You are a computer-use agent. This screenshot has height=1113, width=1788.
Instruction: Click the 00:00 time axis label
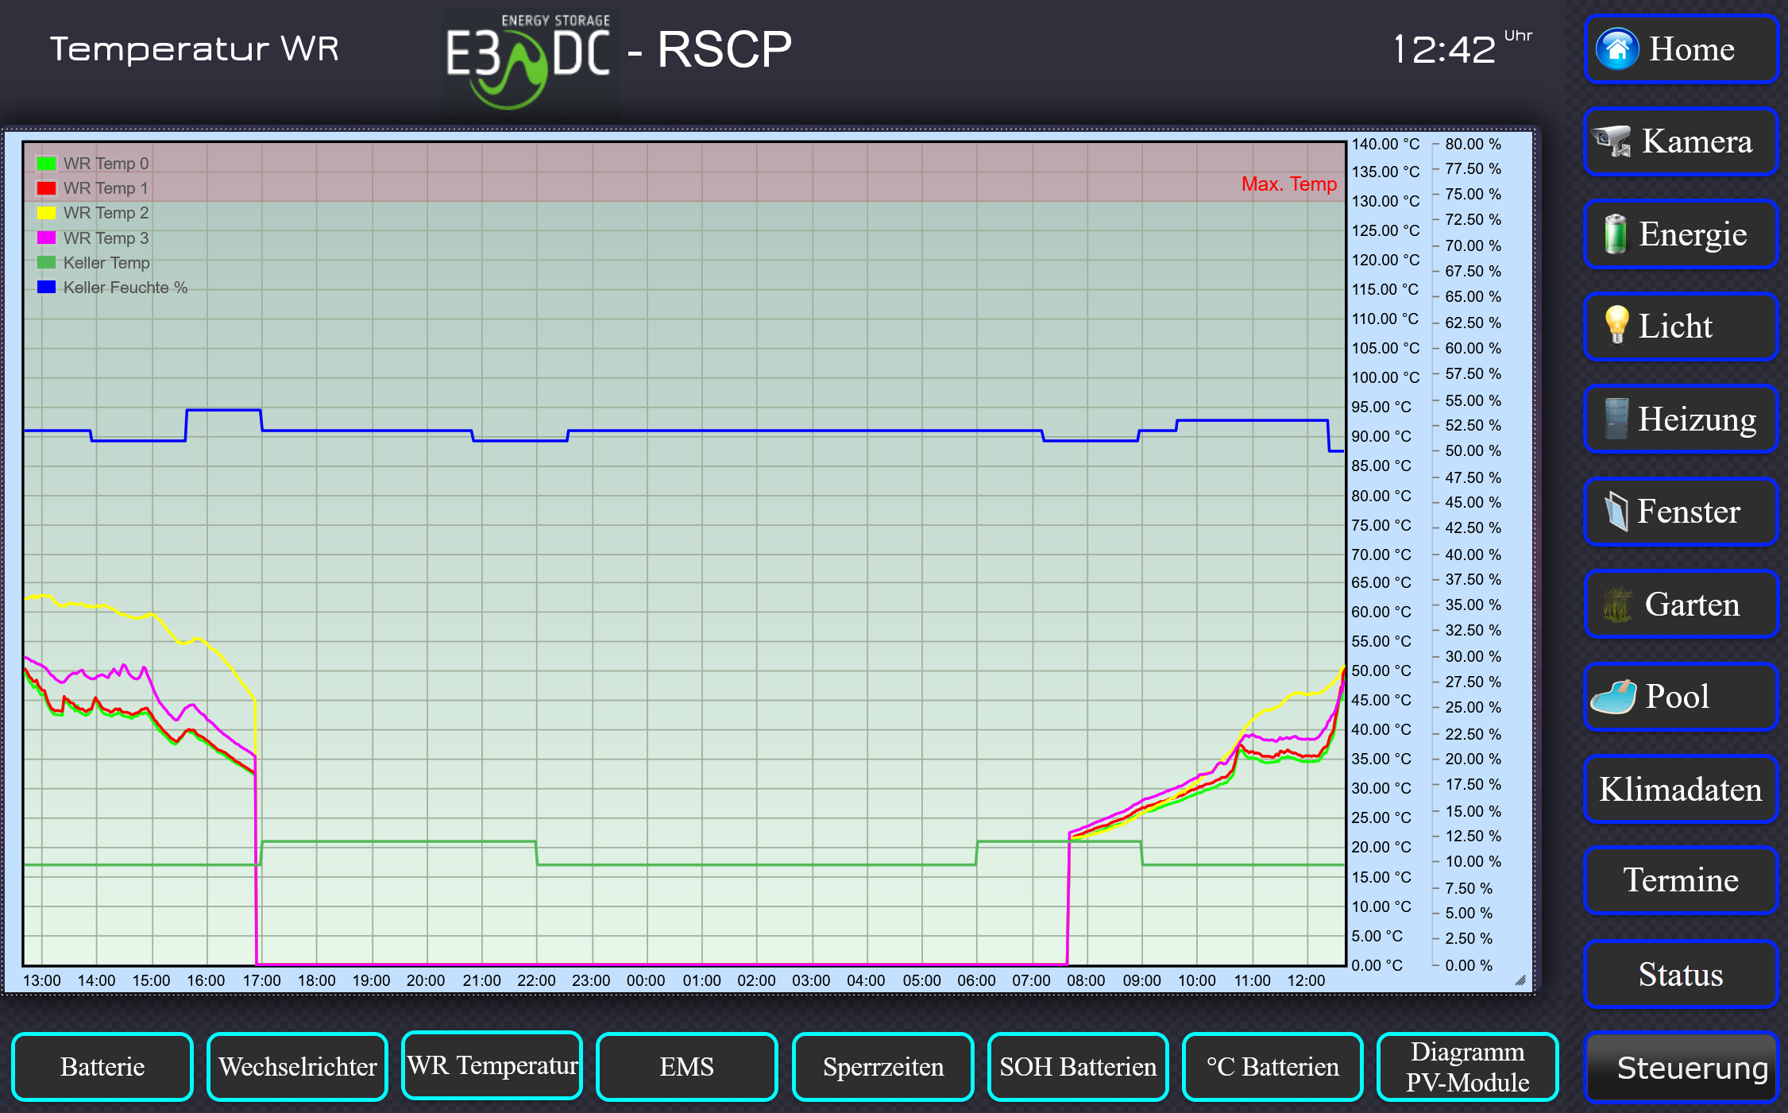(x=646, y=980)
